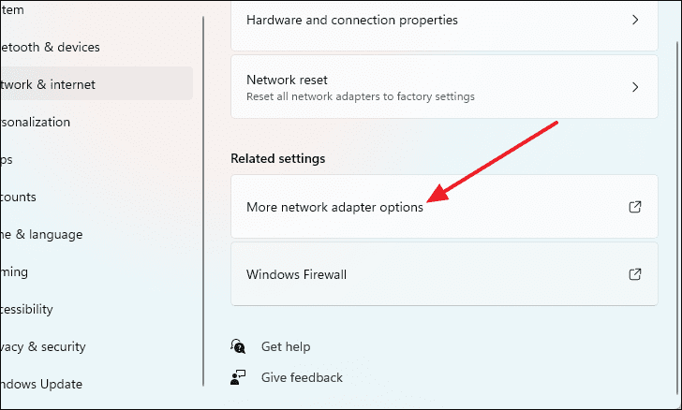This screenshot has height=410, width=682.
Task: Click the Get help link
Action: [286, 346]
